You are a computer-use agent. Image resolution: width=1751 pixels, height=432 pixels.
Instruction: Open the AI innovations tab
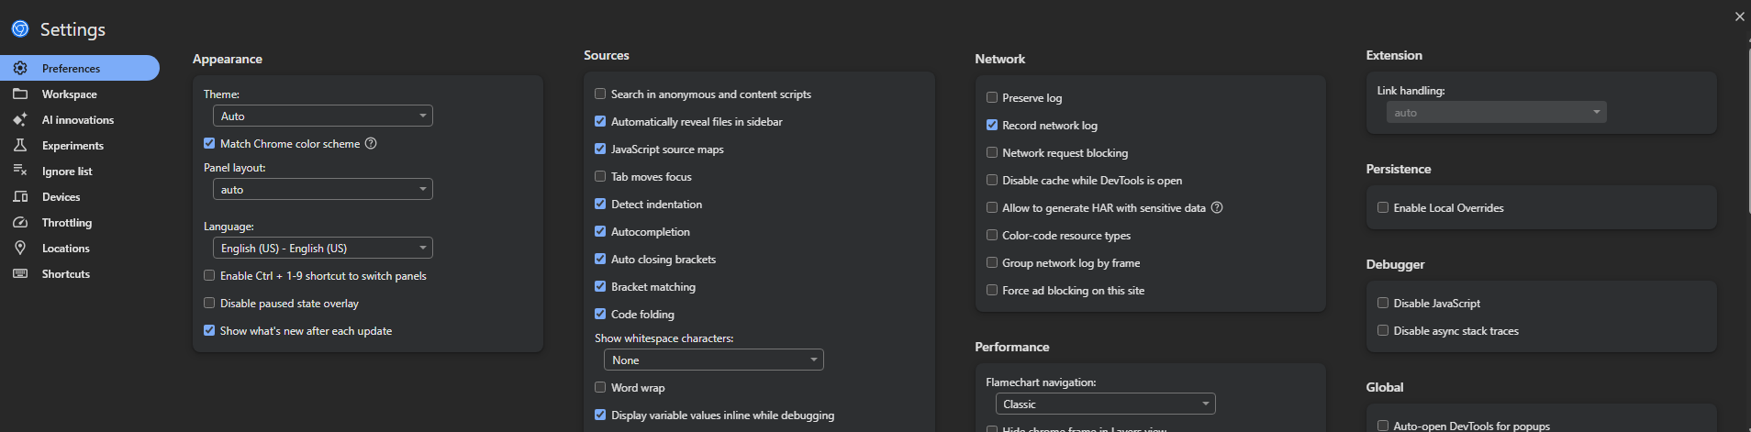pos(80,119)
